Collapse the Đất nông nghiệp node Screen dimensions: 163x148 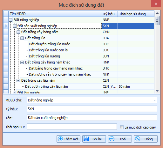pyautogui.click(x=10, y=20)
